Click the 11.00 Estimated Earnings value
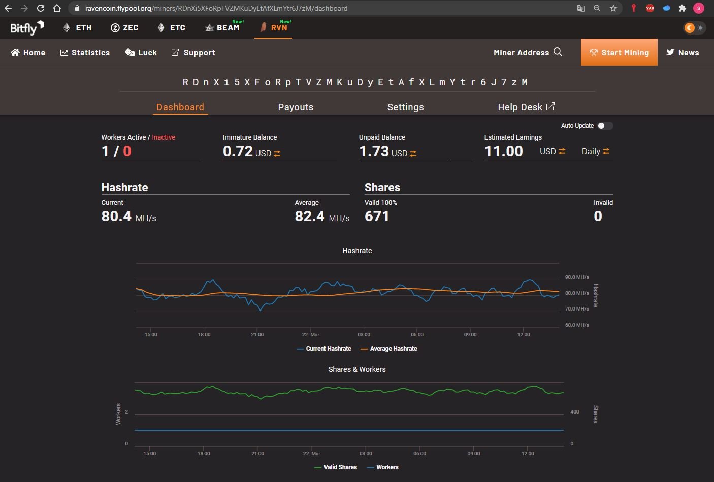 pos(504,151)
